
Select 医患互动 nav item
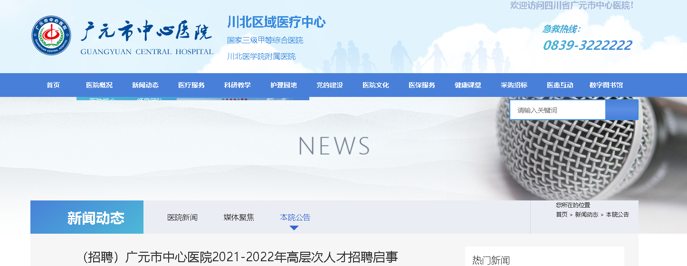coord(560,85)
